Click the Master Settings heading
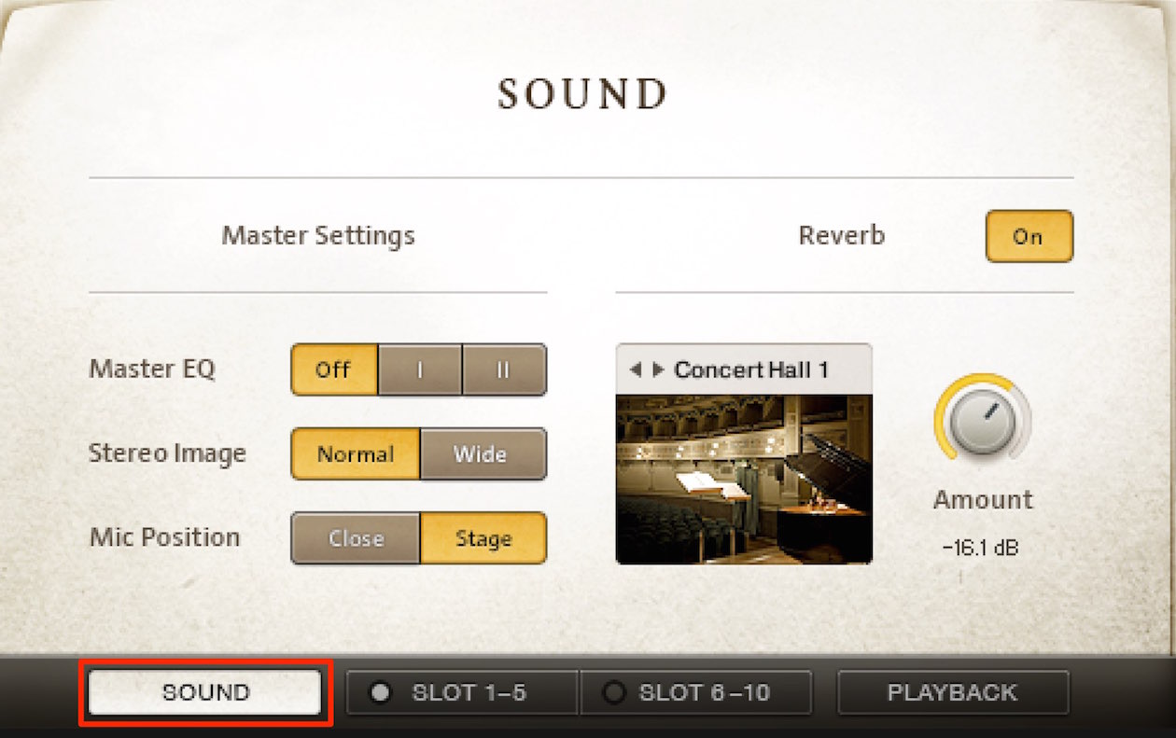This screenshot has width=1176, height=738. coord(318,235)
